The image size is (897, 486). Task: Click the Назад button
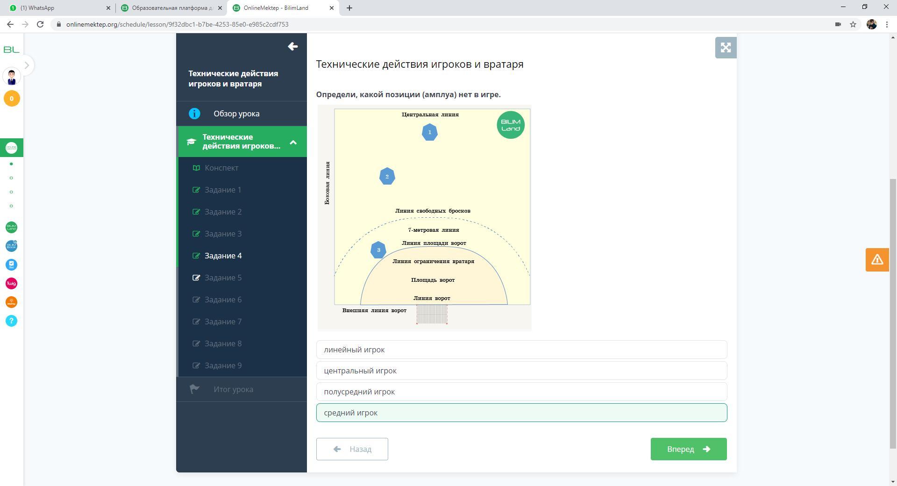tap(352, 449)
